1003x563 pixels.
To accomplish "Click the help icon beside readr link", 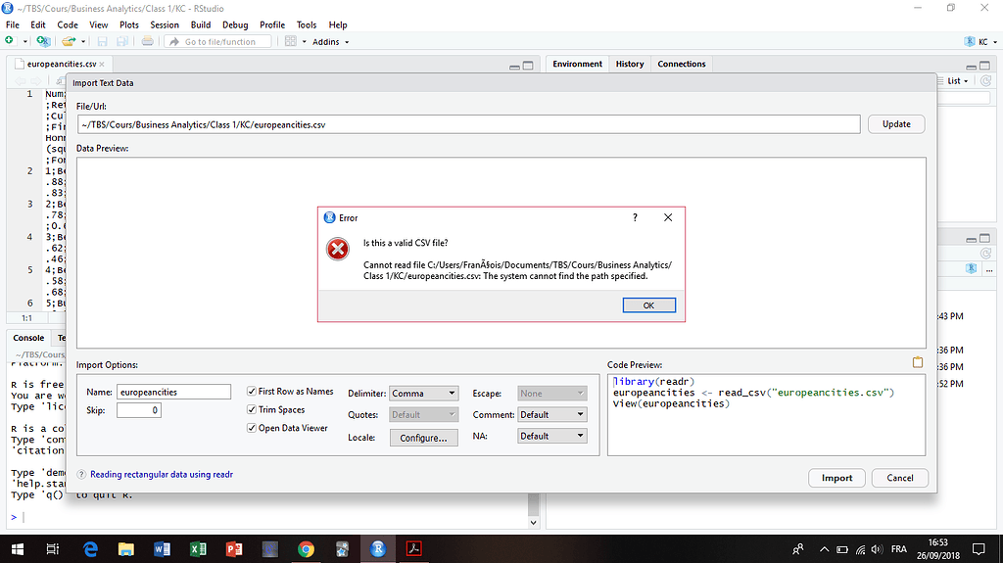I will pyautogui.click(x=81, y=475).
